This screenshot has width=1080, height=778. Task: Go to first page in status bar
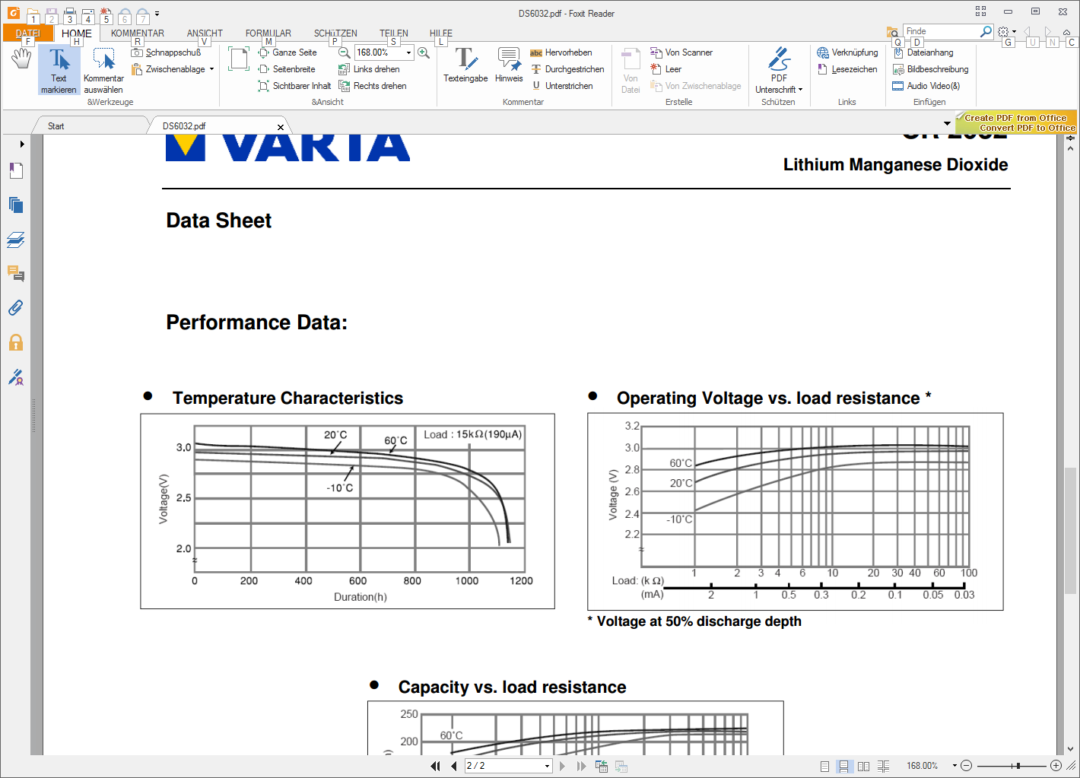[x=435, y=766]
